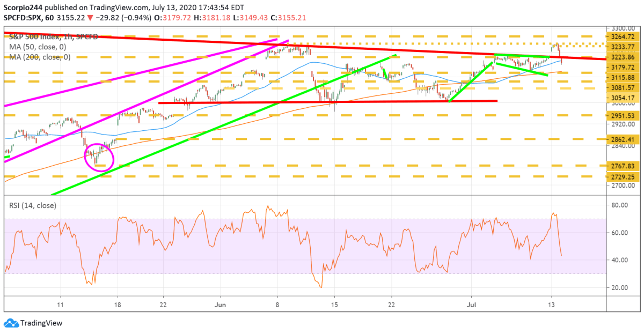Select the 3179.72 price level label

coord(623,67)
